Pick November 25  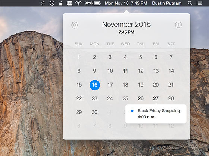click(125, 98)
